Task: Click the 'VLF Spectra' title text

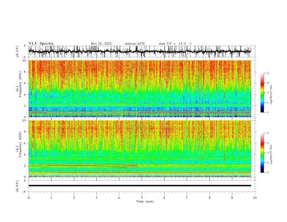Action: pos(41,44)
